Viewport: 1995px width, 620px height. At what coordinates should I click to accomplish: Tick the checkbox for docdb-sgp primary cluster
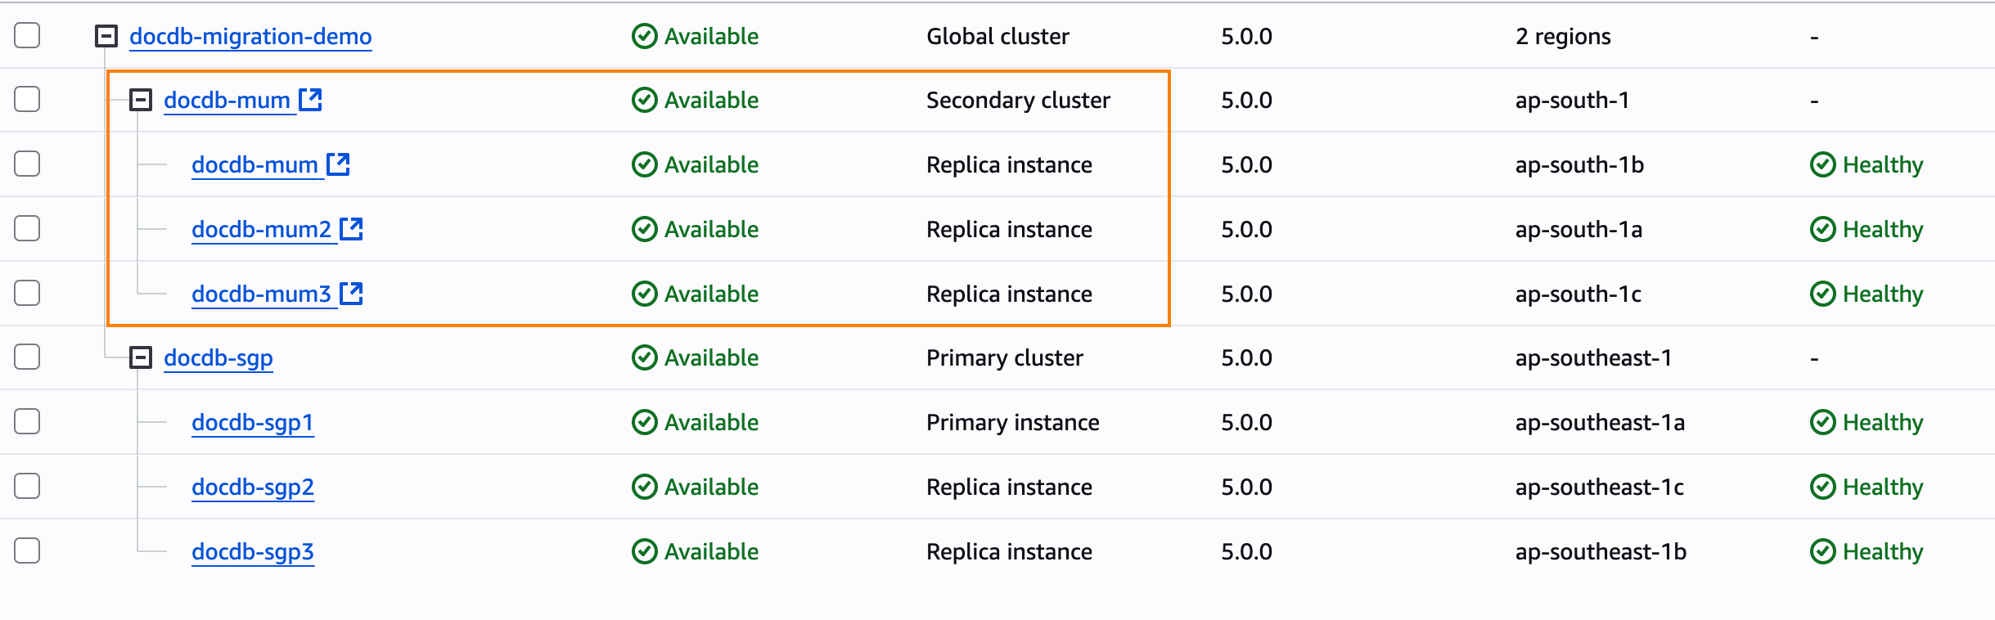click(x=27, y=357)
